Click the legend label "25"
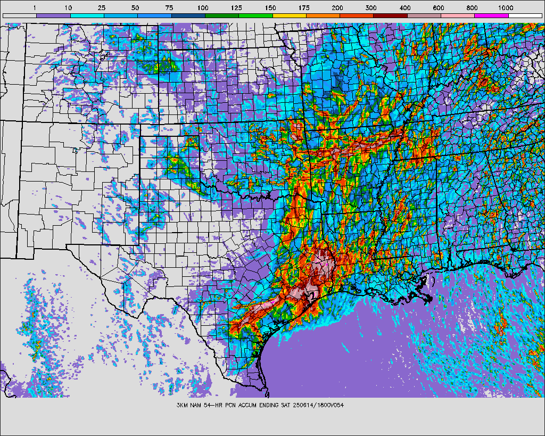Viewport: 545px width, 436px height. (102, 7)
